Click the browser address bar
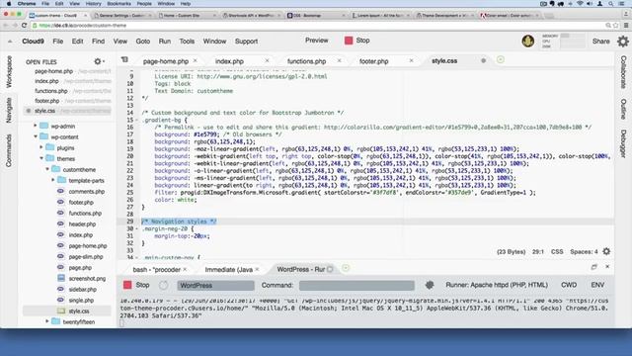Viewport: 632px width, 356px height. tap(318, 25)
